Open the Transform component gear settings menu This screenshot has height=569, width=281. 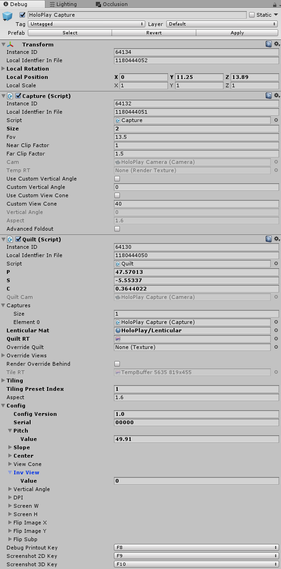click(x=276, y=44)
